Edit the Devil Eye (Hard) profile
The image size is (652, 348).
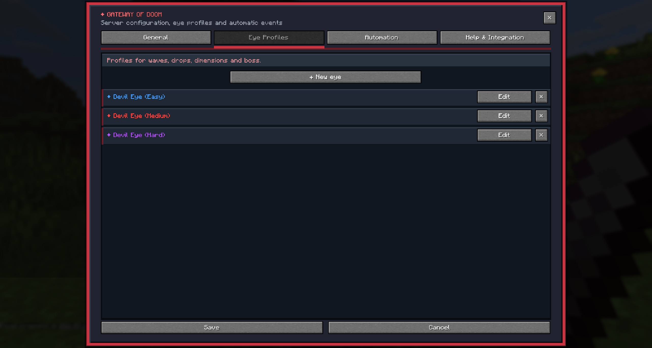[x=504, y=135]
